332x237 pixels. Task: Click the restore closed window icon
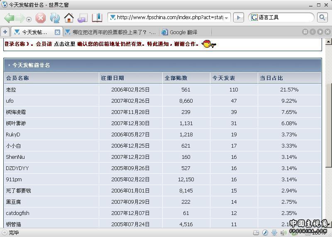coord(83,18)
